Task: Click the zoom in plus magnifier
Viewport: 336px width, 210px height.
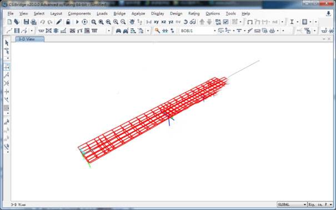Action: coord(116,22)
